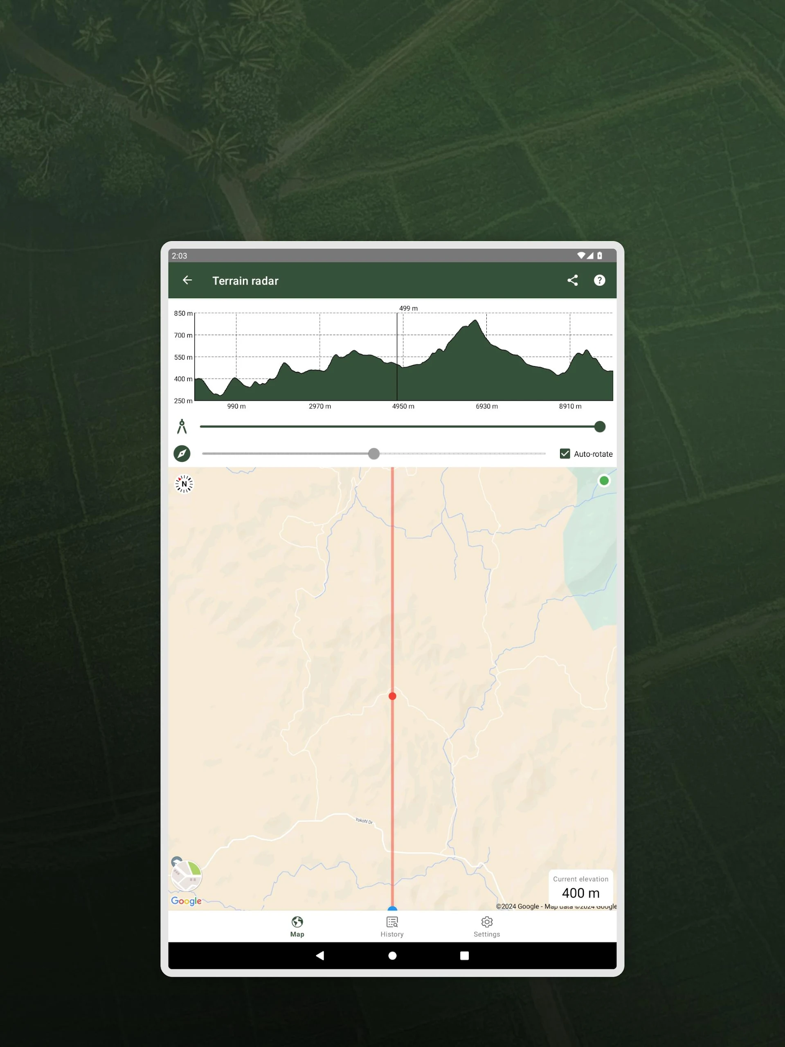Open the Settings tab
The height and width of the screenshot is (1047, 785).
click(487, 926)
